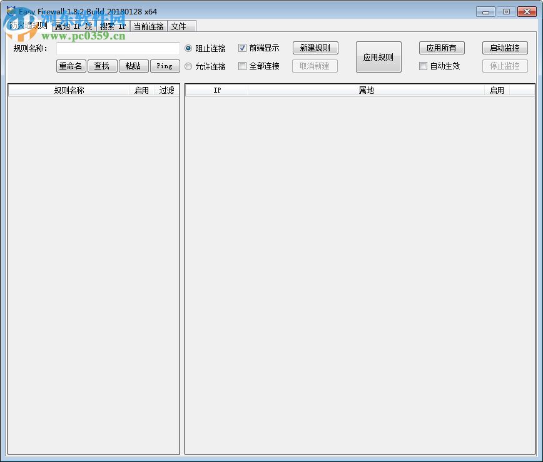The height and width of the screenshot is (462, 543).
Task: Uncheck the 前端显示 checkbox
Action: pyautogui.click(x=242, y=48)
